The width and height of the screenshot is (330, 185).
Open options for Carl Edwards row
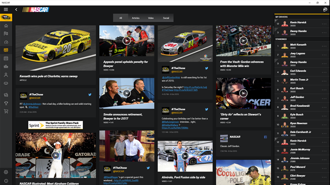(x=324, y=73)
